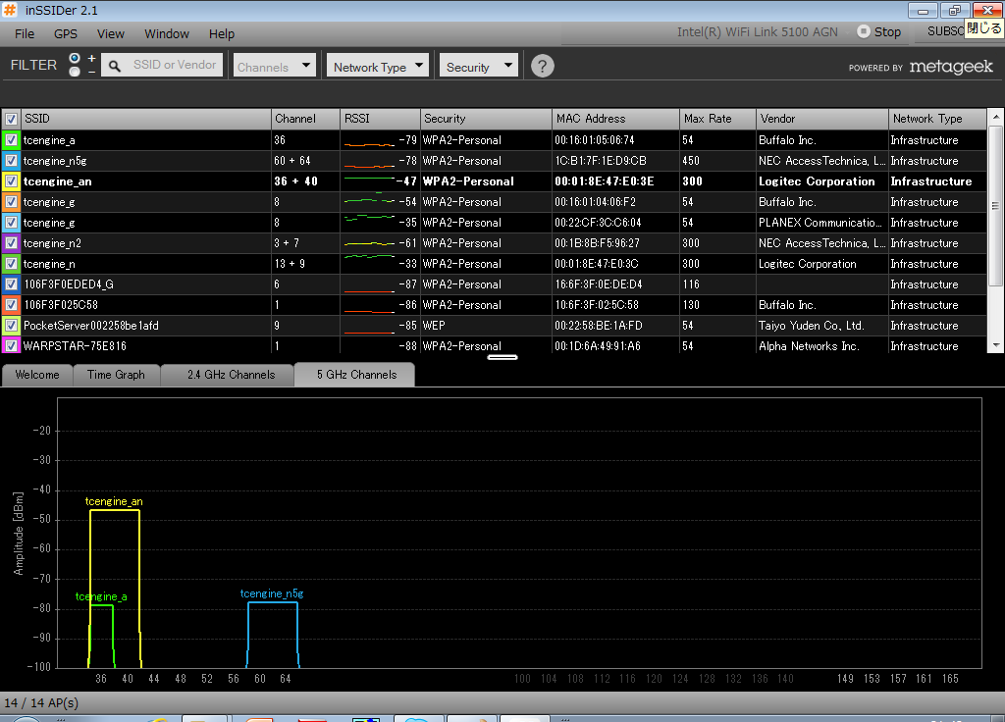The width and height of the screenshot is (1005, 722).
Task: Sort by the Max Rate column header
Action: coord(717,119)
